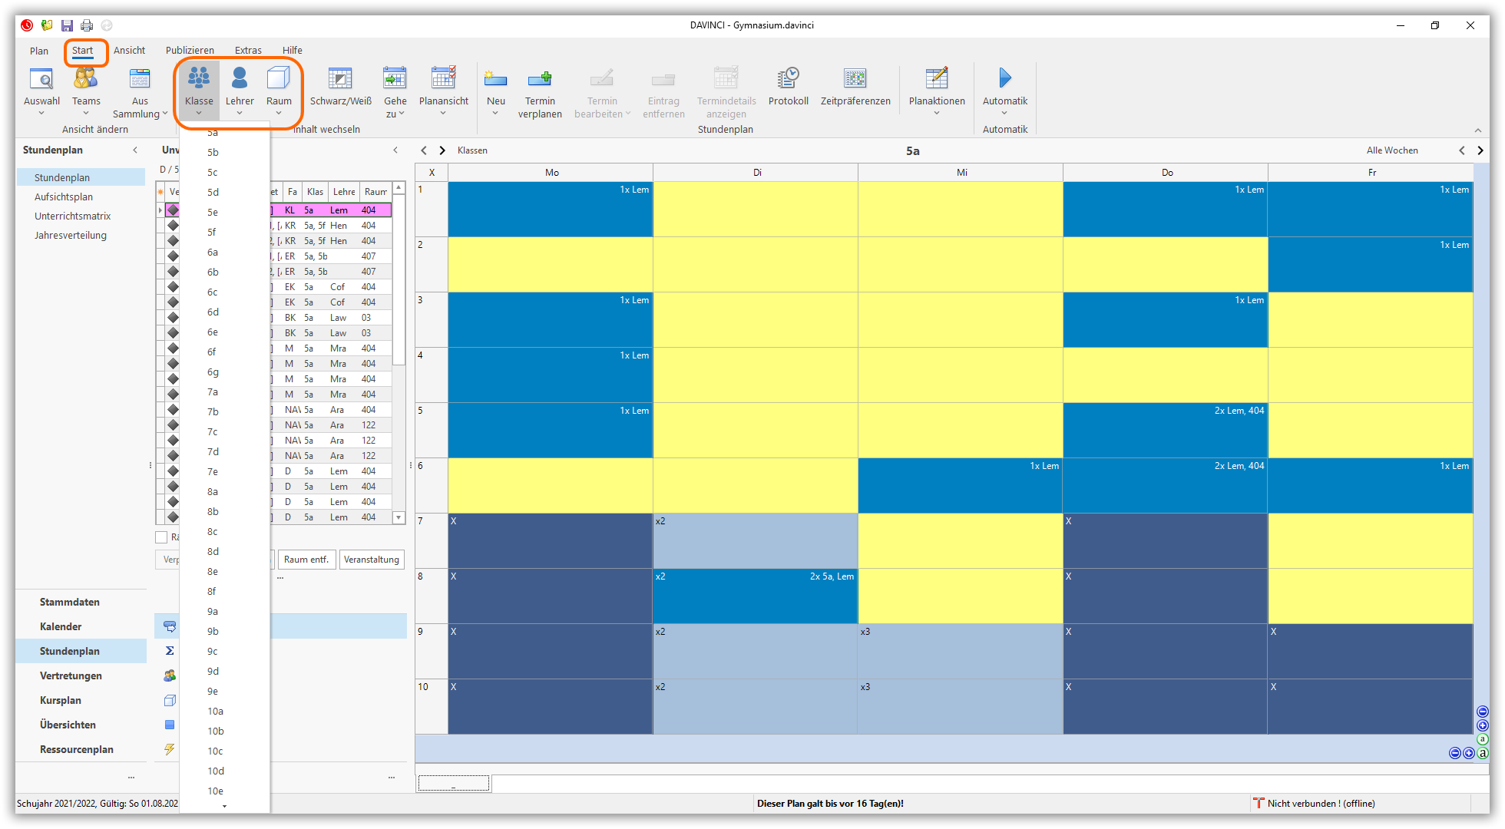Open the Protokoll tool
This screenshot has height=829, width=1505.
coord(788,79)
